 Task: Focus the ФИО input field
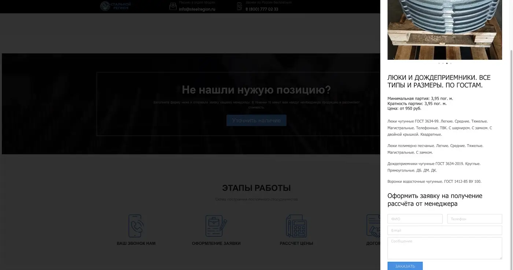(415, 219)
